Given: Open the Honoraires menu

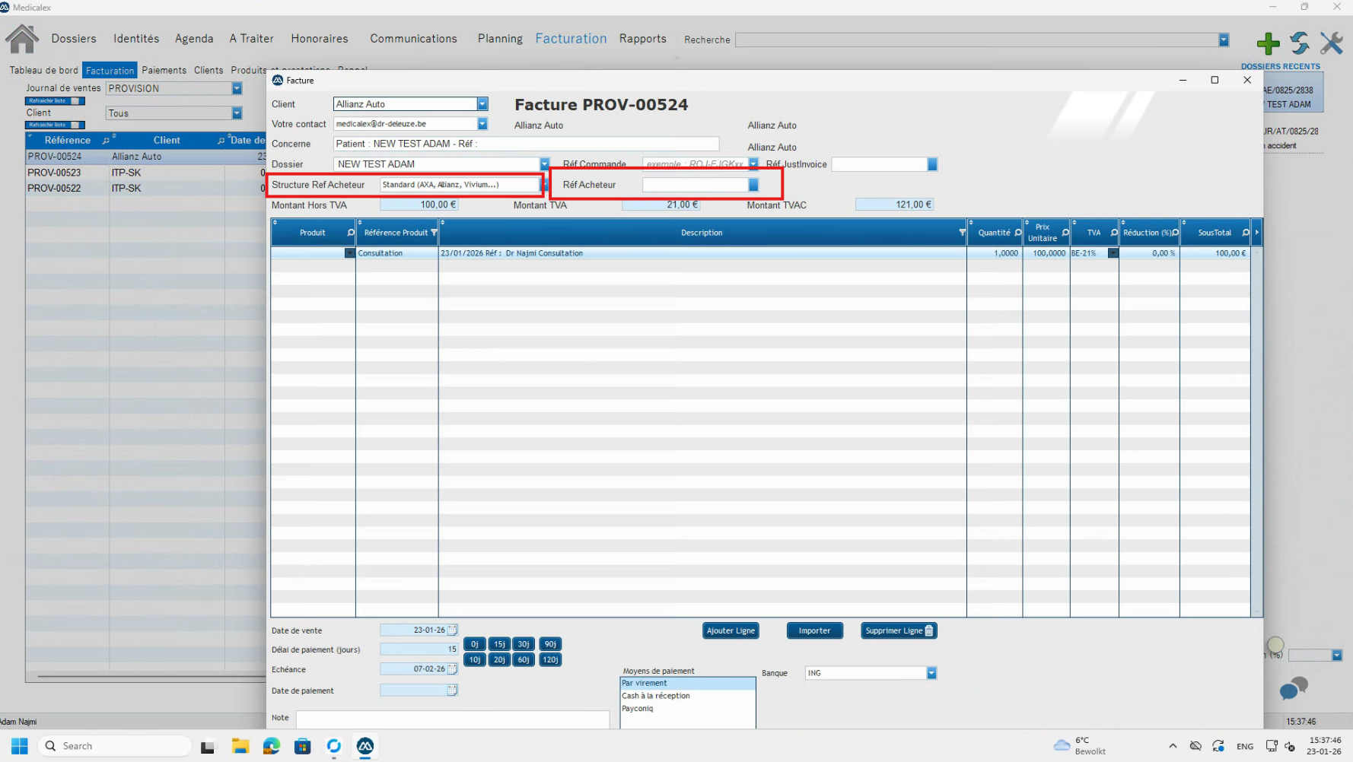Looking at the screenshot, I should click(319, 39).
